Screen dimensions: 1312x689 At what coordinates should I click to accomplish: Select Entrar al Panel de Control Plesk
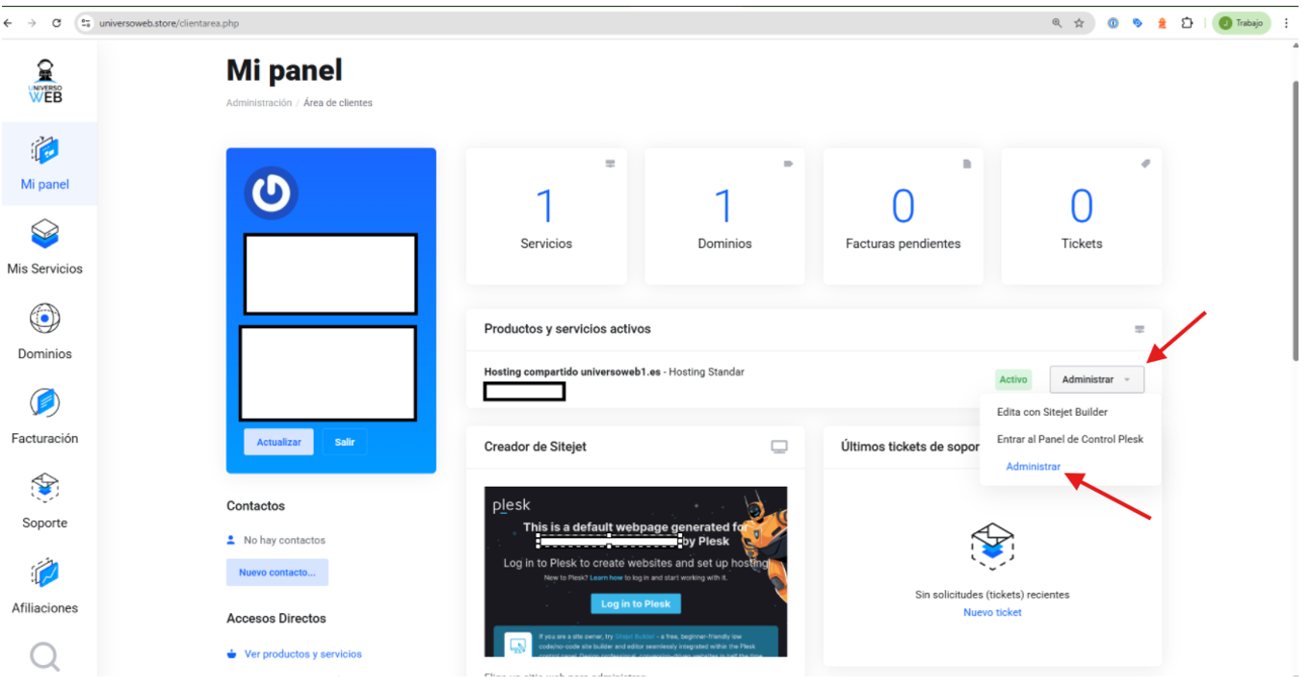pos(1069,439)
